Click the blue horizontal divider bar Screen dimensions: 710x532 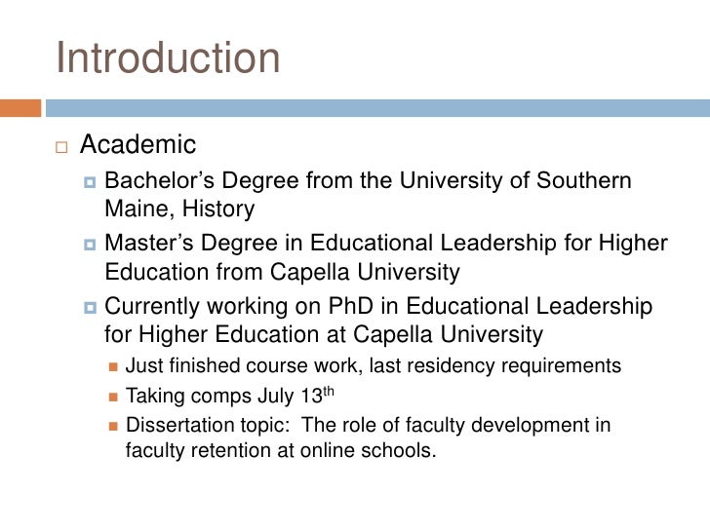[377, 108]
